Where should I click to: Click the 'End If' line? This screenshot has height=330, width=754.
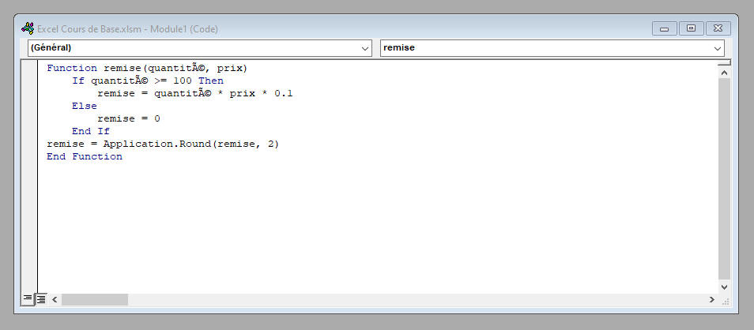coord(91,131)
